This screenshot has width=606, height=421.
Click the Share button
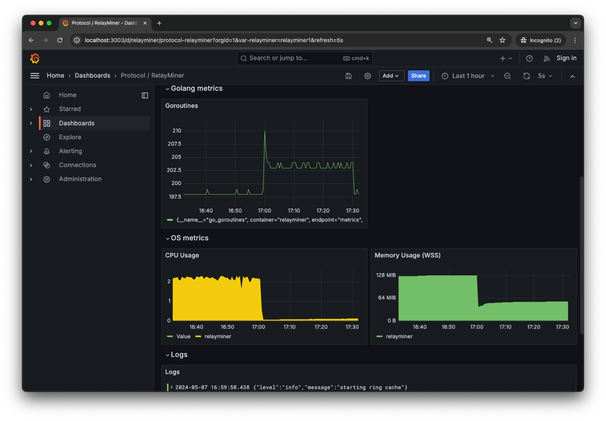[419, 76]
